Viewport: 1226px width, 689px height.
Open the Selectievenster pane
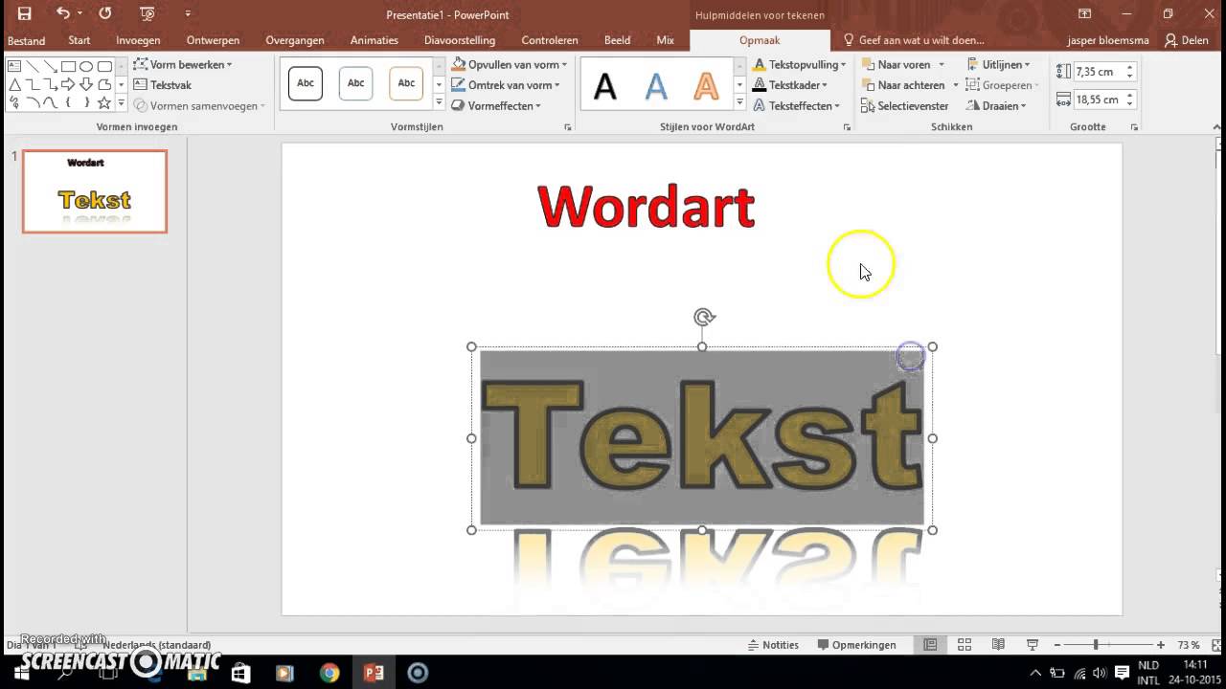pyautogui.click(x=905, y=106)
